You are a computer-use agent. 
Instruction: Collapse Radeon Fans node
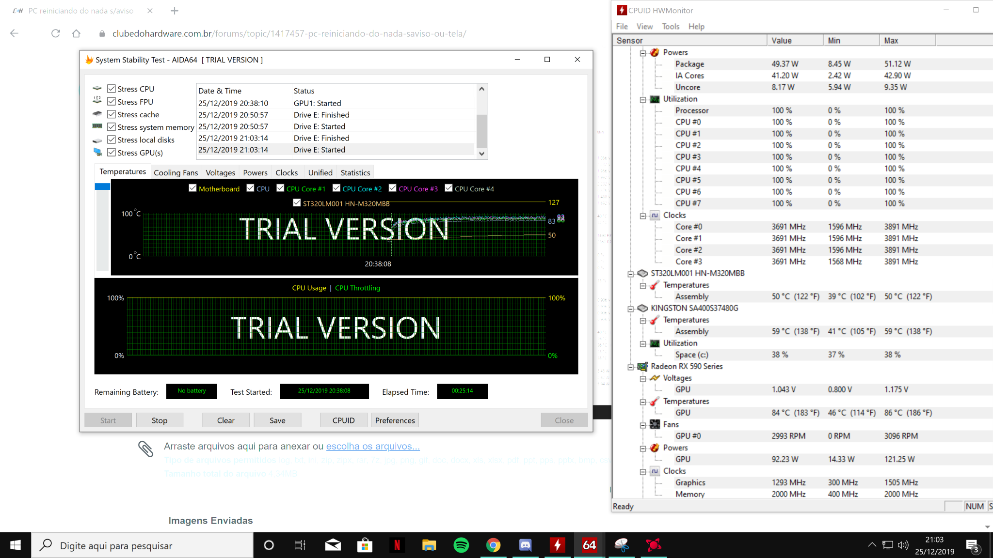tap(643, 425)
